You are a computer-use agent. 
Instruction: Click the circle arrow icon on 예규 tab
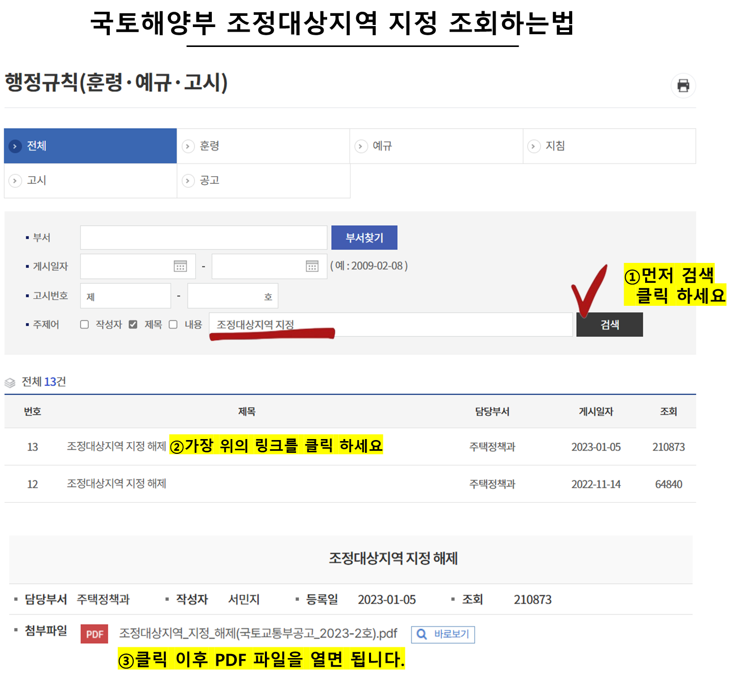361,146
